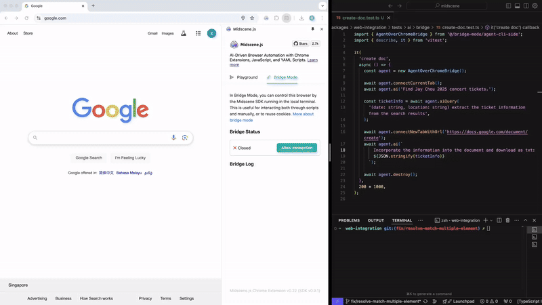Open How Search works footer link
This screenshot has height=305, width=542.
click(96, 298)
